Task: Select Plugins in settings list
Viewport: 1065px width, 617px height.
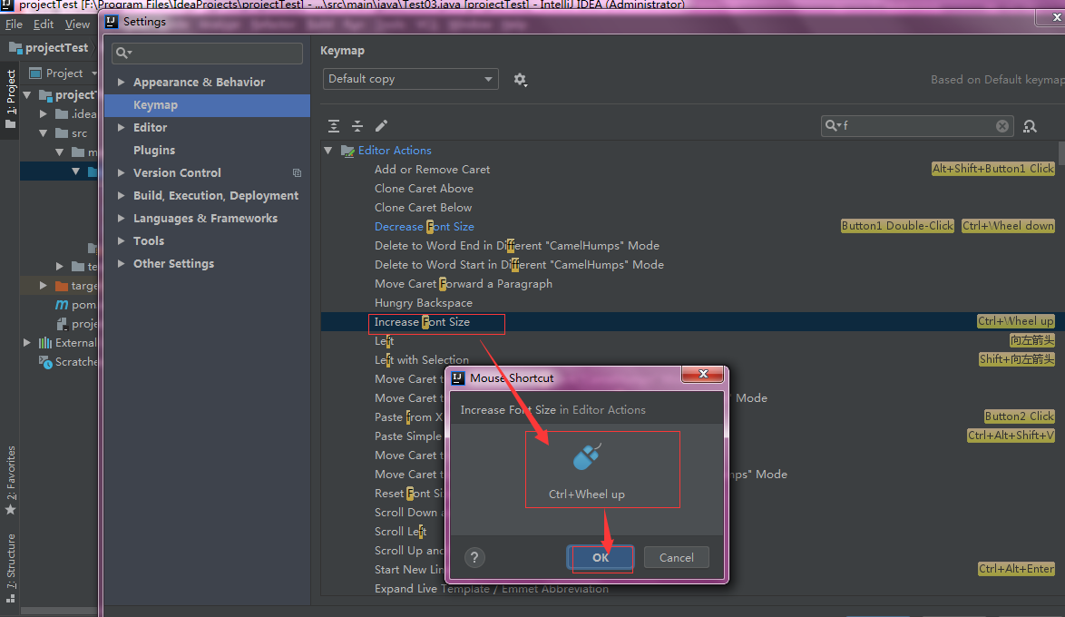Action: click(x=154, y=151)
